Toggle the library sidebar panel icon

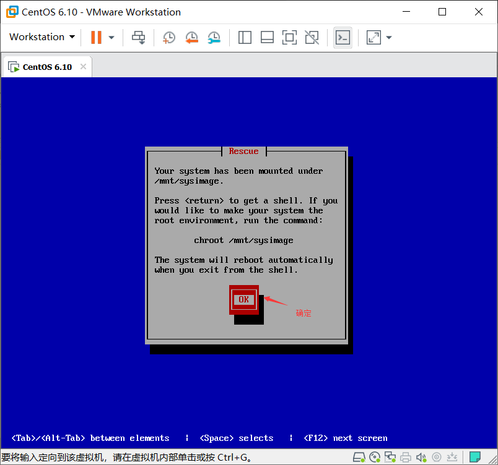click(x=245, y=37)
